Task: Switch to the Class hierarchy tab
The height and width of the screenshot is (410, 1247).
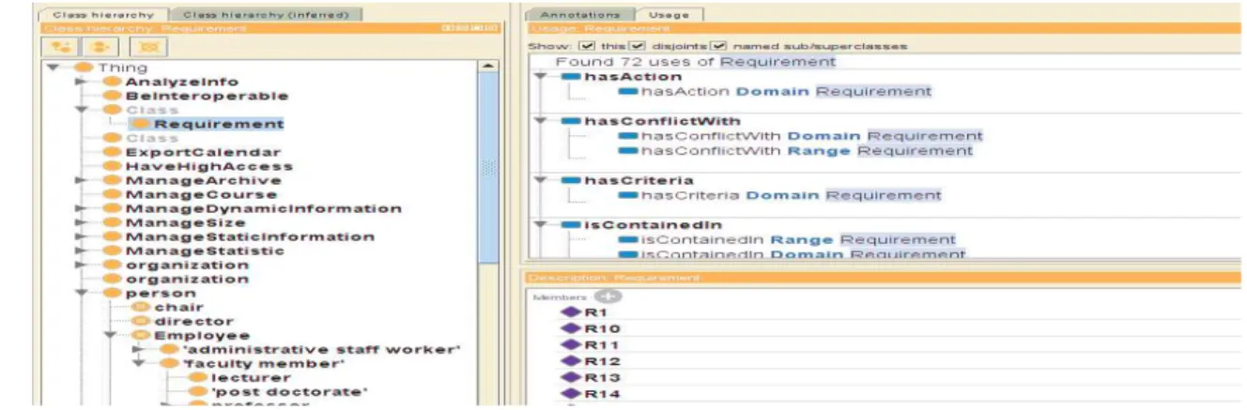Action: [x=104, y=15]
